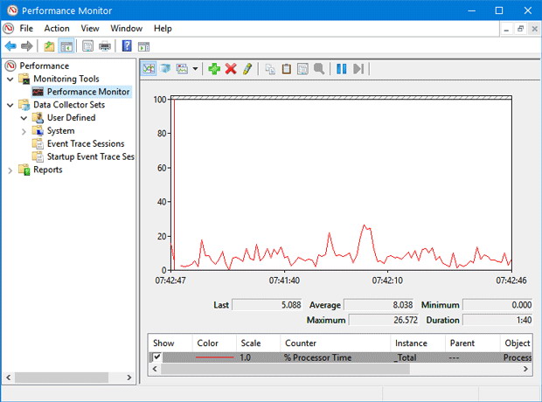Open the Window menu
Screen dimensions: 542x402
click(x=126, y=28)
